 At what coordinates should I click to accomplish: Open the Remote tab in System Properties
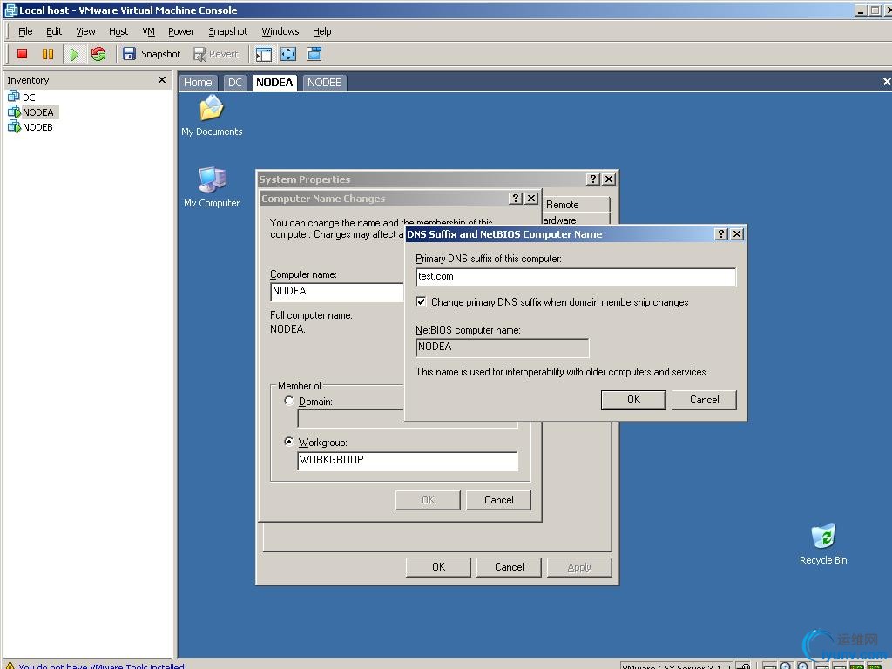click(576, 204)
